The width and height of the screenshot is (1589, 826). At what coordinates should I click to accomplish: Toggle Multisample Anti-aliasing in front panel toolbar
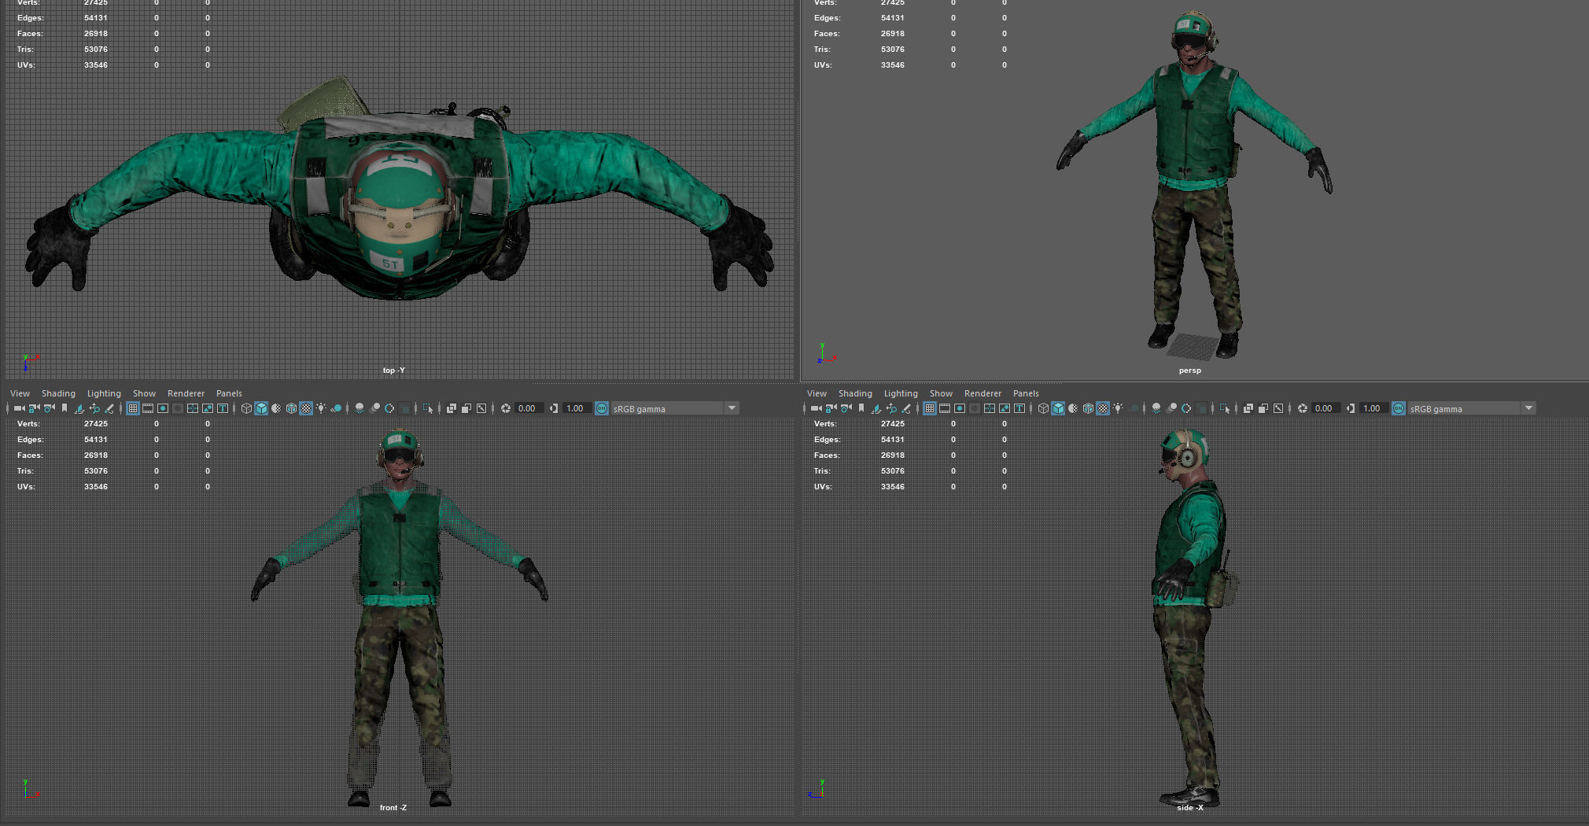[389, 408]
